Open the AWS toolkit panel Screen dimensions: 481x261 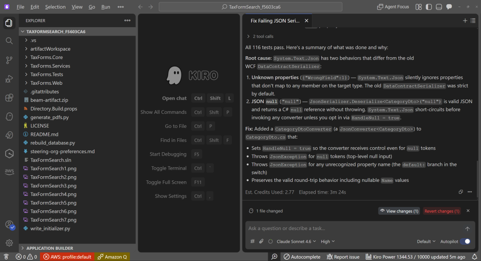coord(9,172)
